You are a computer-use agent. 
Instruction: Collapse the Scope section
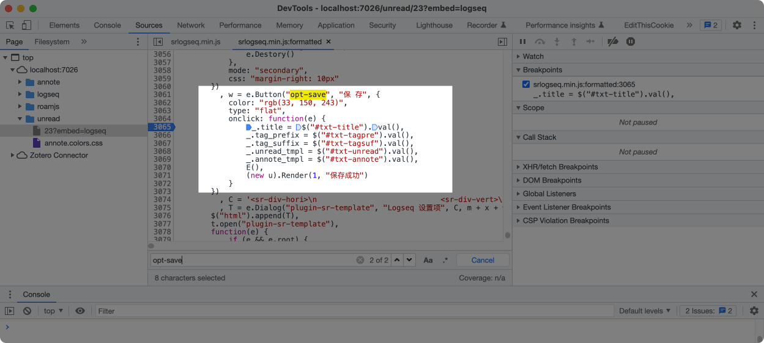[x=533, y=107]
